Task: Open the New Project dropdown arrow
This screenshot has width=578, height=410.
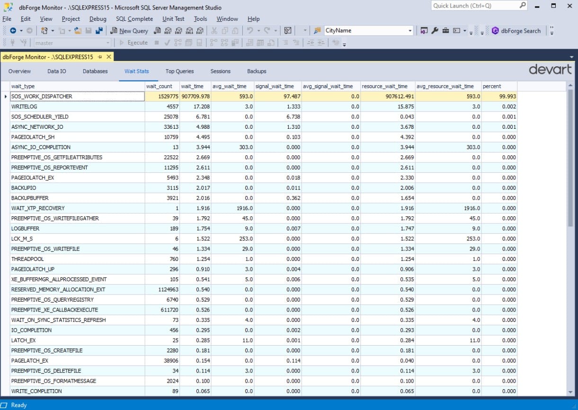Action: pos(52,31)
